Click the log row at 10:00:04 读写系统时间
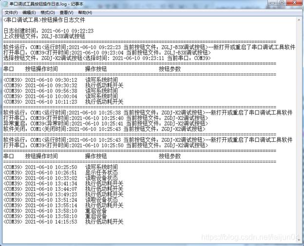The height and width of the screenshot is (246, 304). point(61,96)
